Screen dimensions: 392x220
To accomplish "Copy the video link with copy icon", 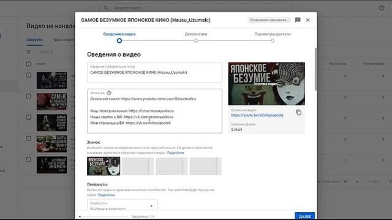I will click(x=298, y=112).
